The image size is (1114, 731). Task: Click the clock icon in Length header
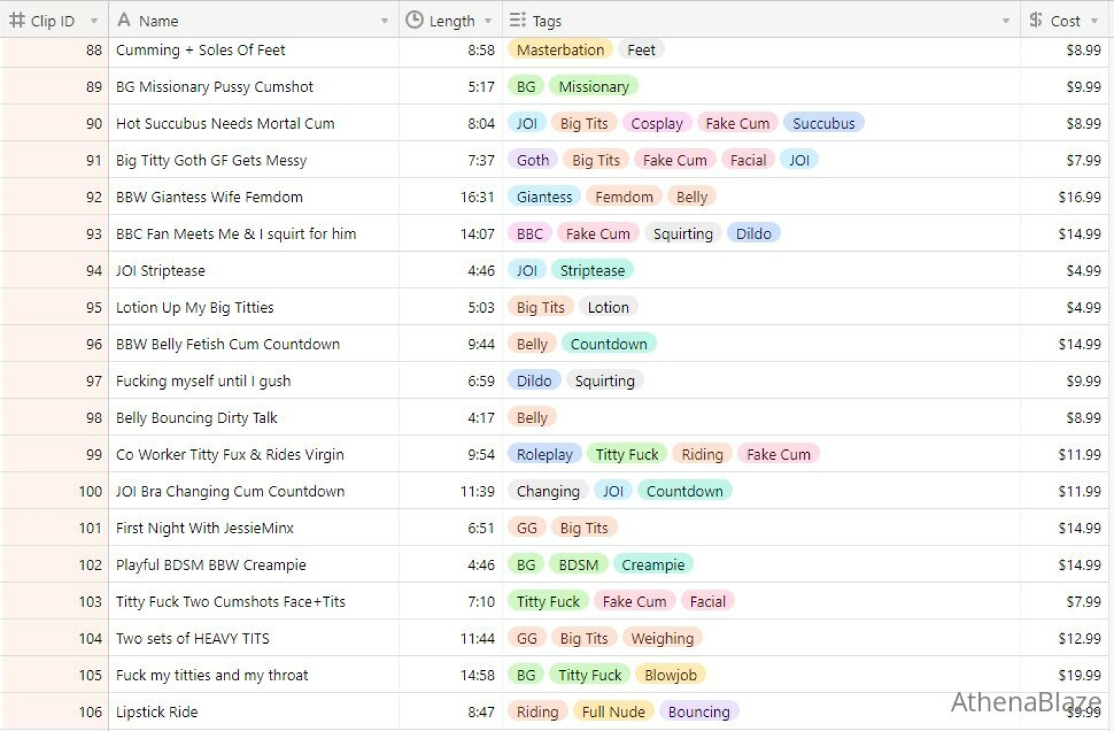[x=414, y=20]
